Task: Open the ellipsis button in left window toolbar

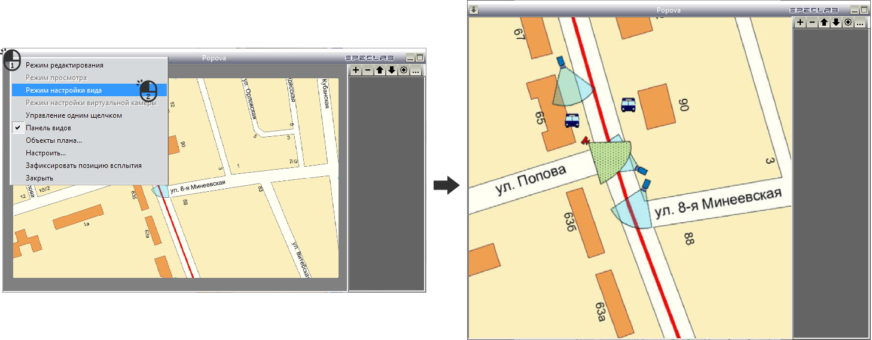Action: click(416, 71)
